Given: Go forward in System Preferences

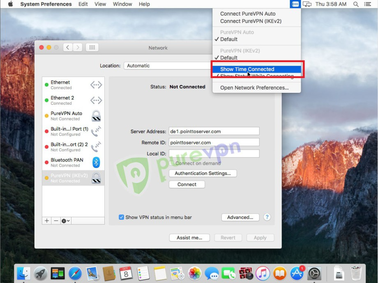Looking at the screenshot, I should (x=78, y=47).
